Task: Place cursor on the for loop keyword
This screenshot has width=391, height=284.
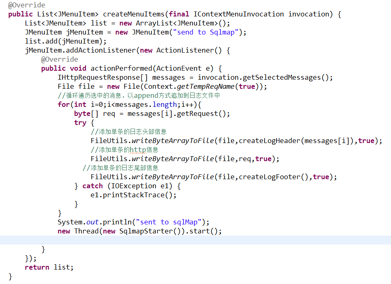Action: pyautogui.click(x=63, y=104)
